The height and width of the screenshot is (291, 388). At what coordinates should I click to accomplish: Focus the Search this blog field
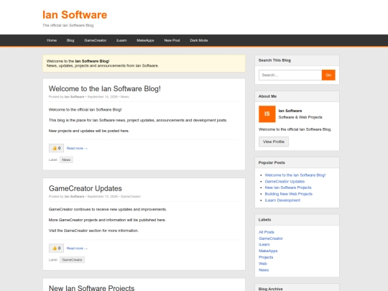point(290,75)
